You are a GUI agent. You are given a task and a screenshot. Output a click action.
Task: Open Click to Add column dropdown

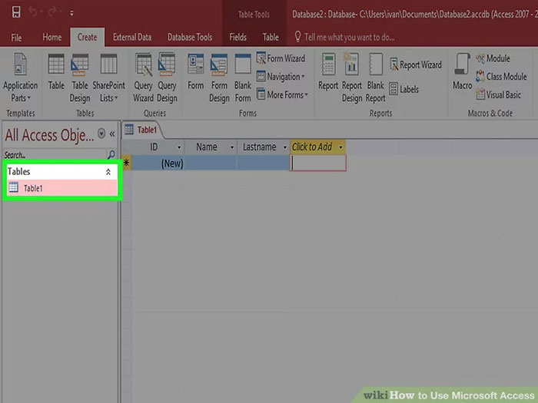click(340, 147)
